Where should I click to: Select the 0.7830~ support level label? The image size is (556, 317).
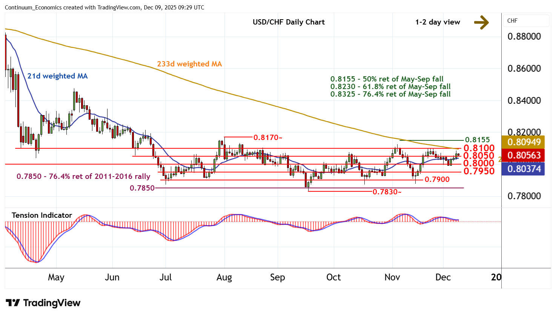(x=387, y=192)
